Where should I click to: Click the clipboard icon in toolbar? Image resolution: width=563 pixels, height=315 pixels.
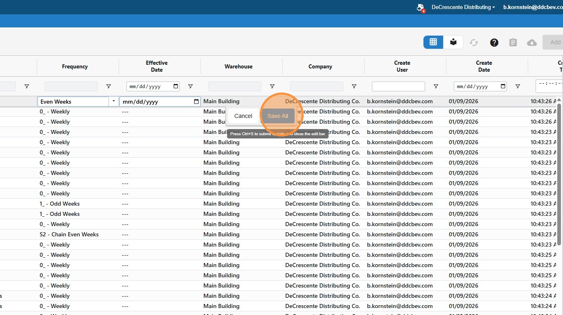click(x=513, y=43)
